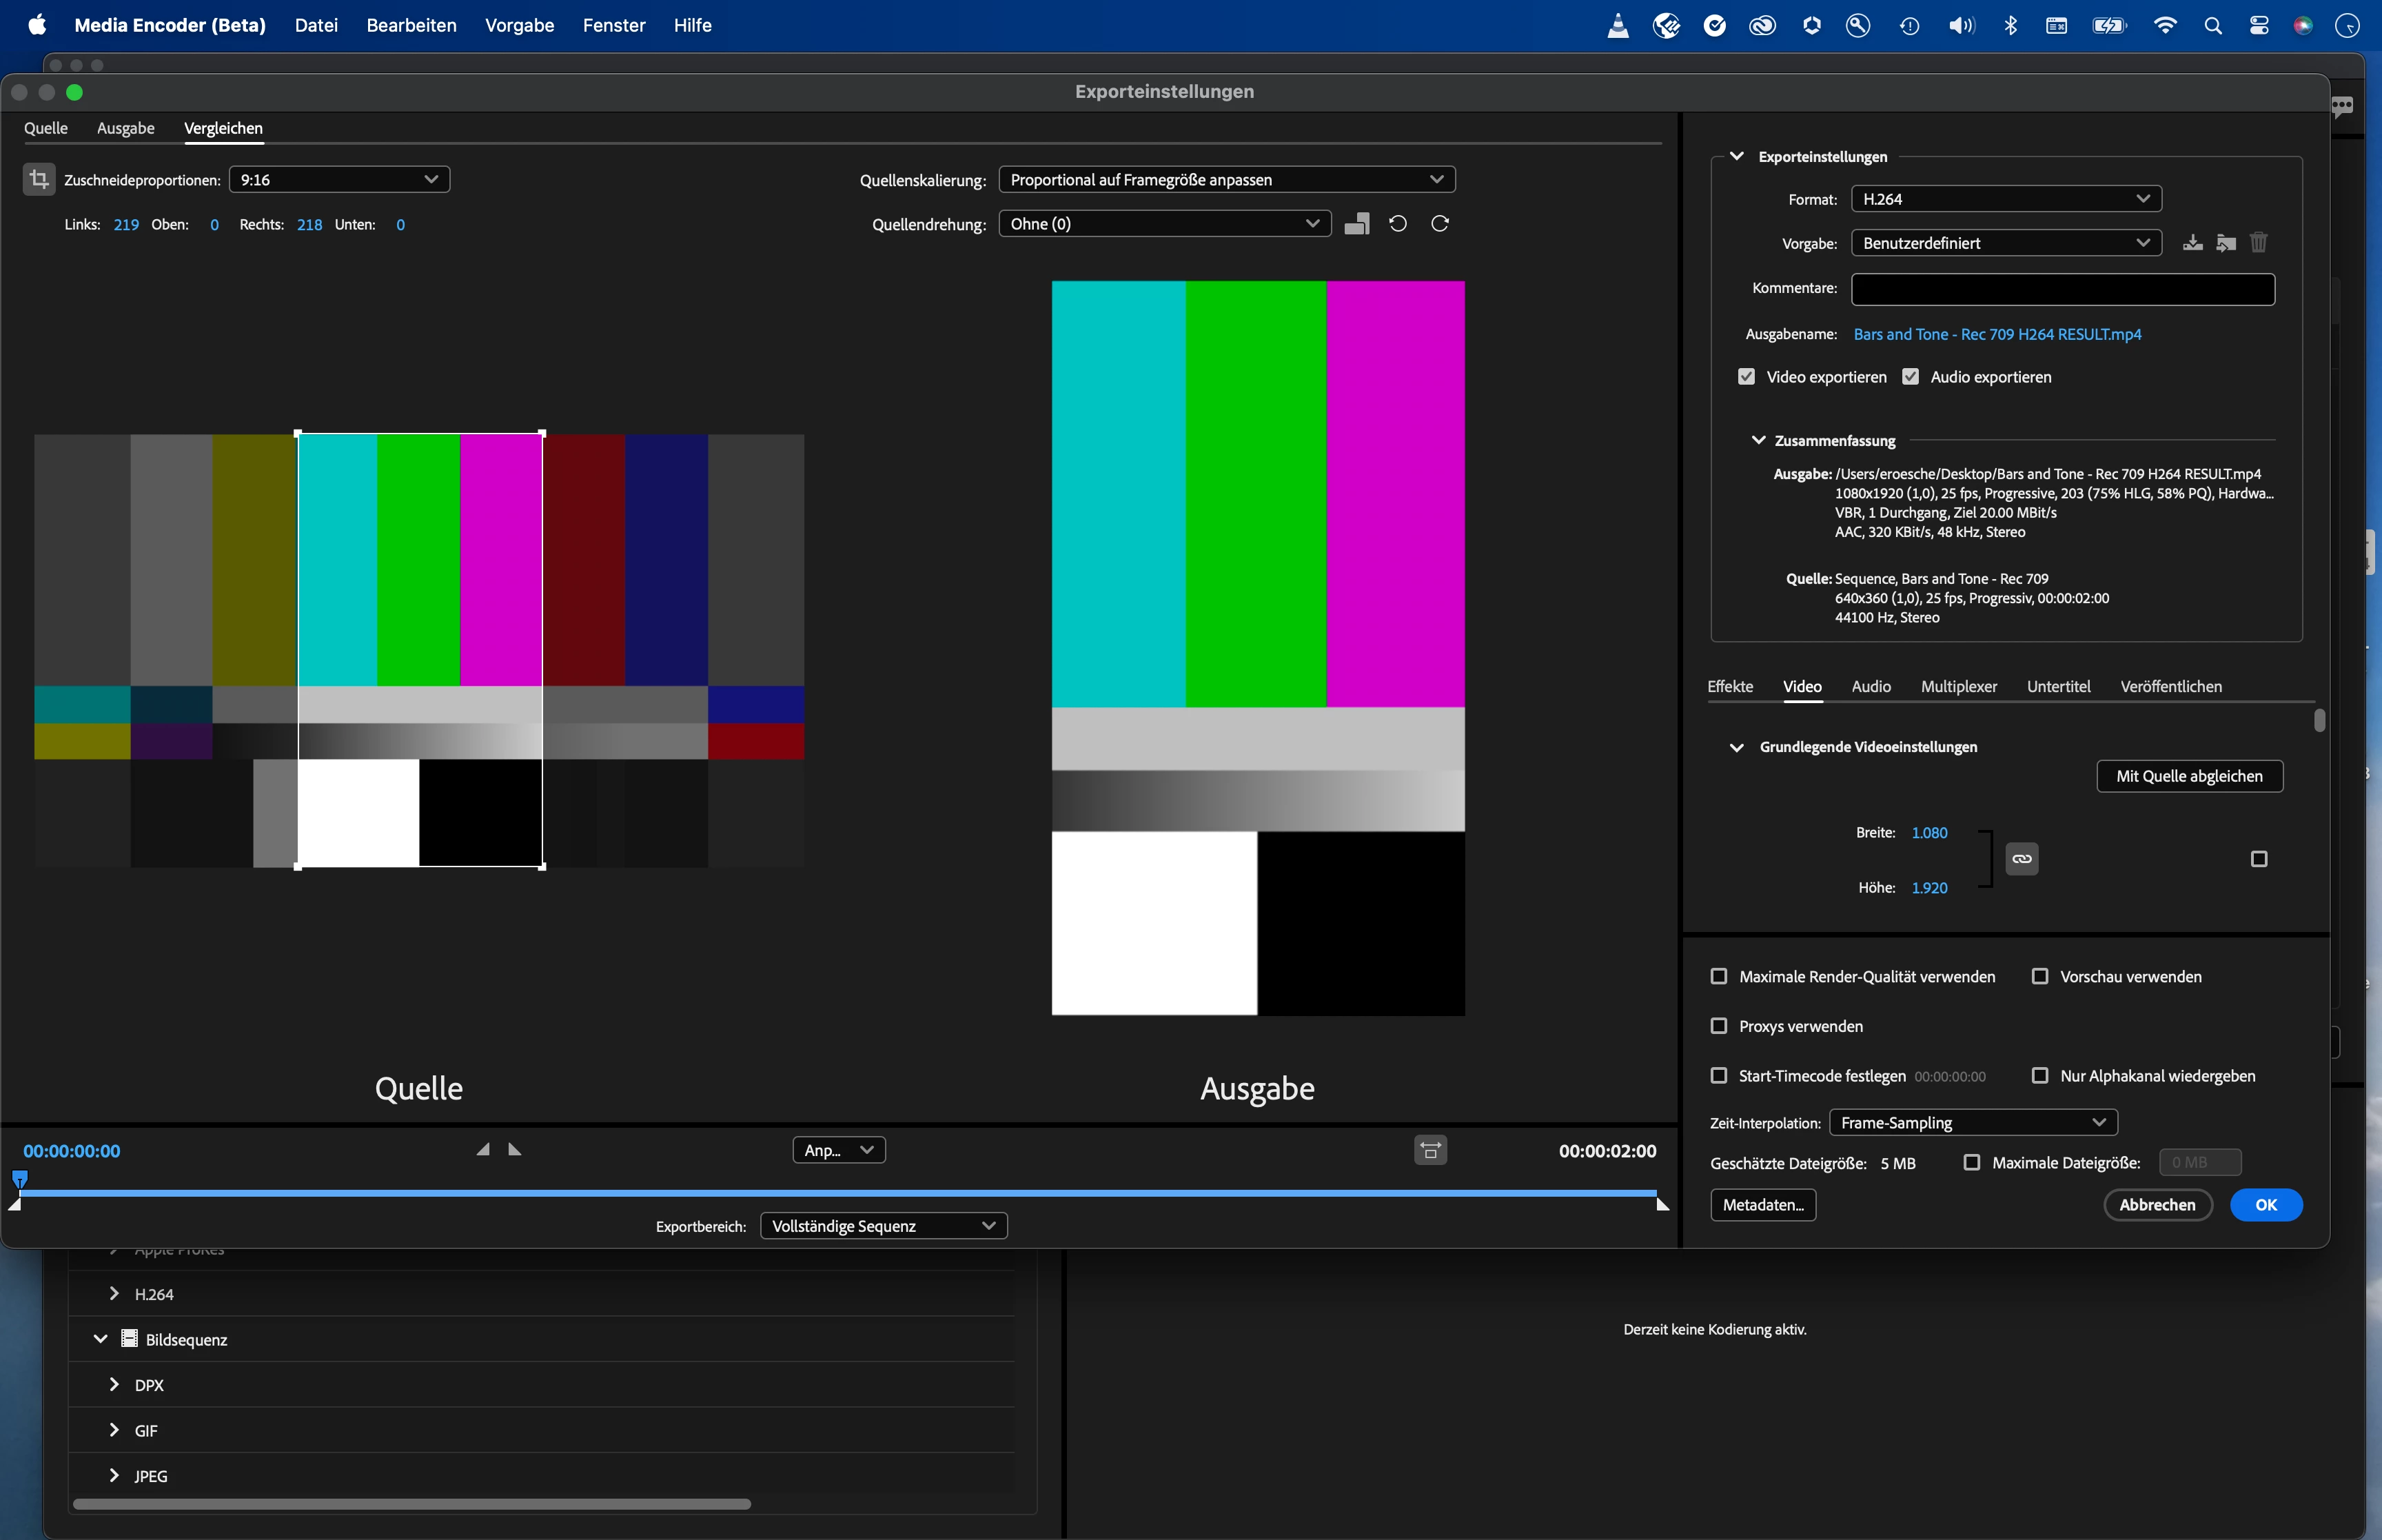Delete preset using the trash icon
Image resolution: width=2382 pixels, height=1540 pixels.
coord(2259,243)
